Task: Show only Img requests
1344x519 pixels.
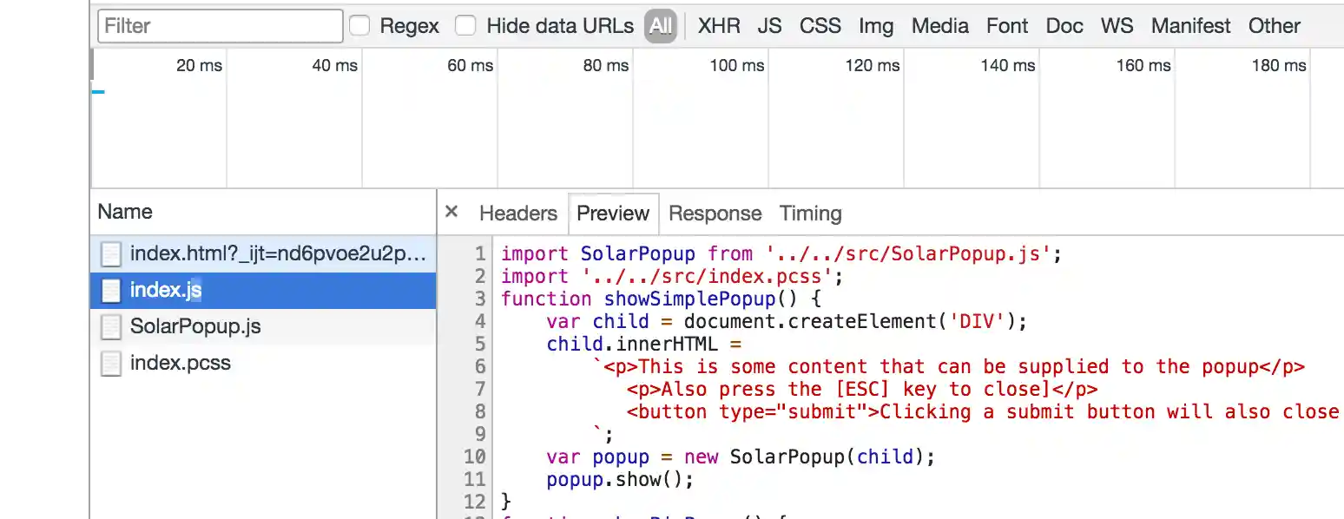Action: [x=876, y=26]
